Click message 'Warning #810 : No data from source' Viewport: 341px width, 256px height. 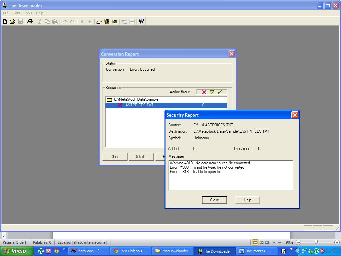coord(210,163)
